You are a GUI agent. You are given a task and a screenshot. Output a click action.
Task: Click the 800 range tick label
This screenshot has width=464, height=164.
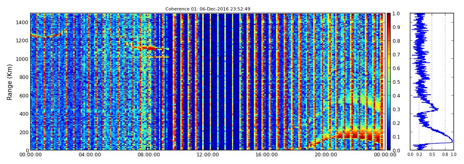click(24, 77)
